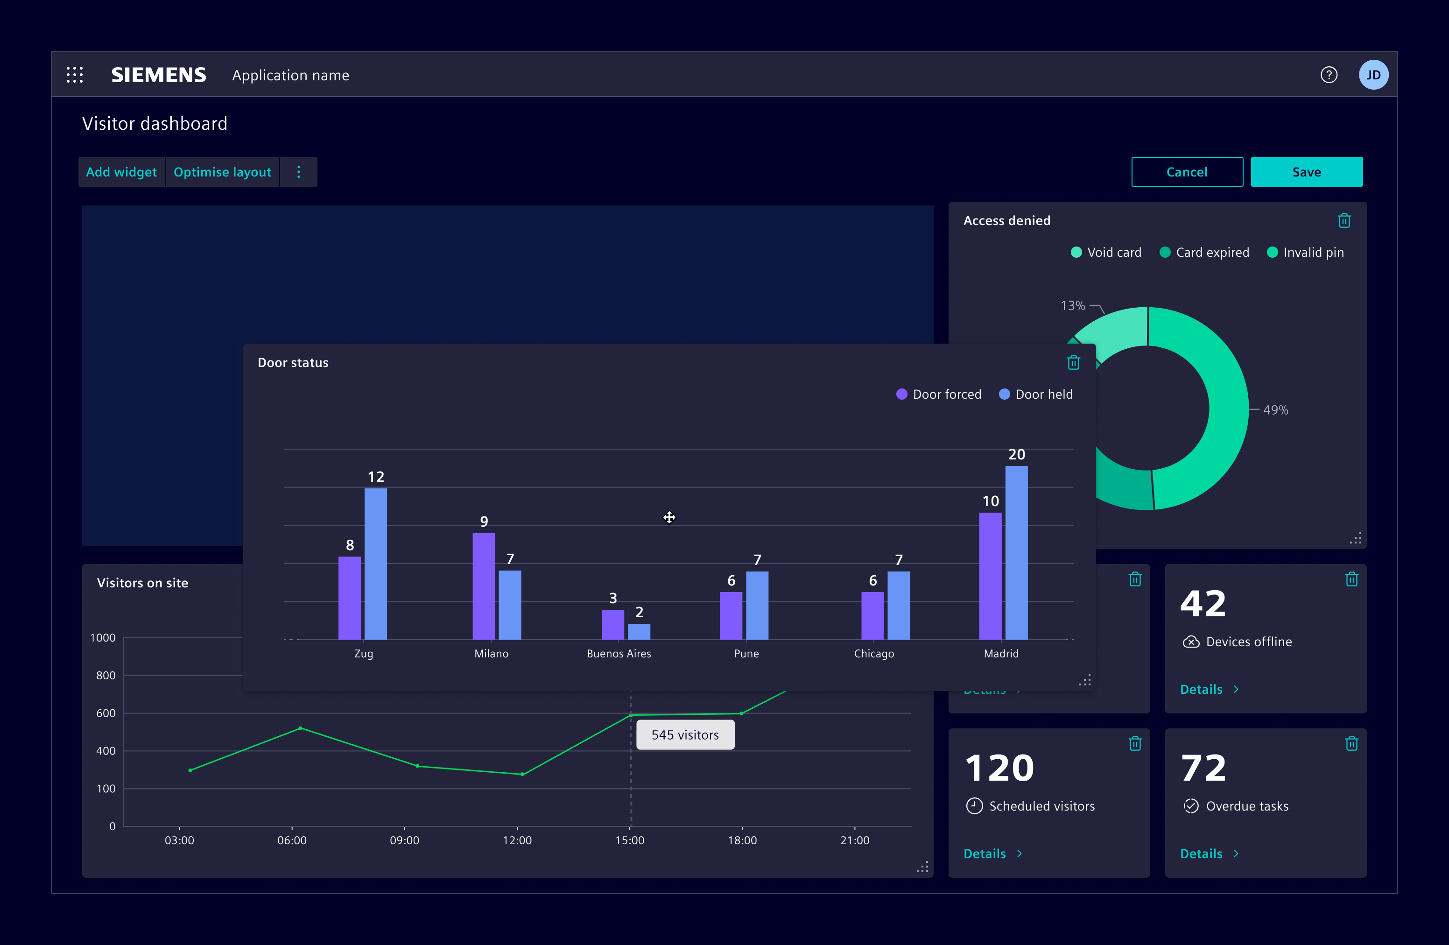Delete the Devices offline widget via trash icon
Screen dimensions: 1449x945
(1351, 579)
